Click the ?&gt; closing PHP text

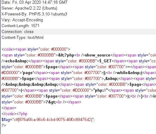tap(51, 102)
